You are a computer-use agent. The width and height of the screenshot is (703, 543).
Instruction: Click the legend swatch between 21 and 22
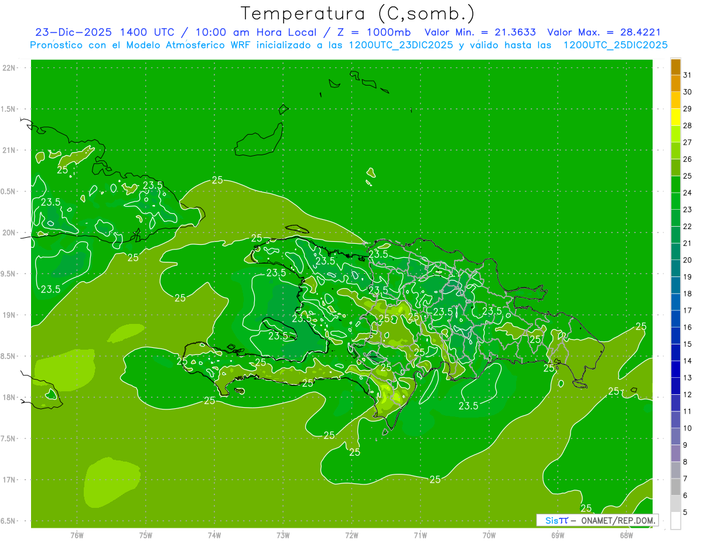(x=675, y=235)
